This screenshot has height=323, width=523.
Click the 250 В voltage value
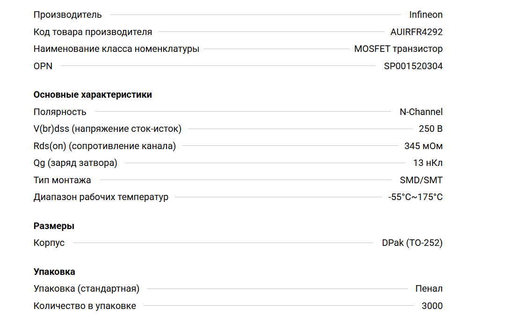tap(430, 129)
